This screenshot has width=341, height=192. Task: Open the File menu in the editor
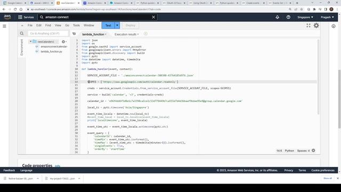coord(30,25)
